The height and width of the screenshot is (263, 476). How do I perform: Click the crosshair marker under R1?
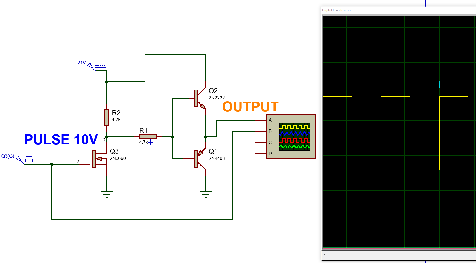coord(150,143)
